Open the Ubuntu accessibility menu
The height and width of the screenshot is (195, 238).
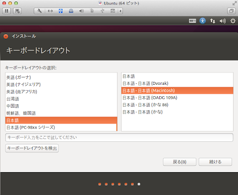[x=203, y=21]
